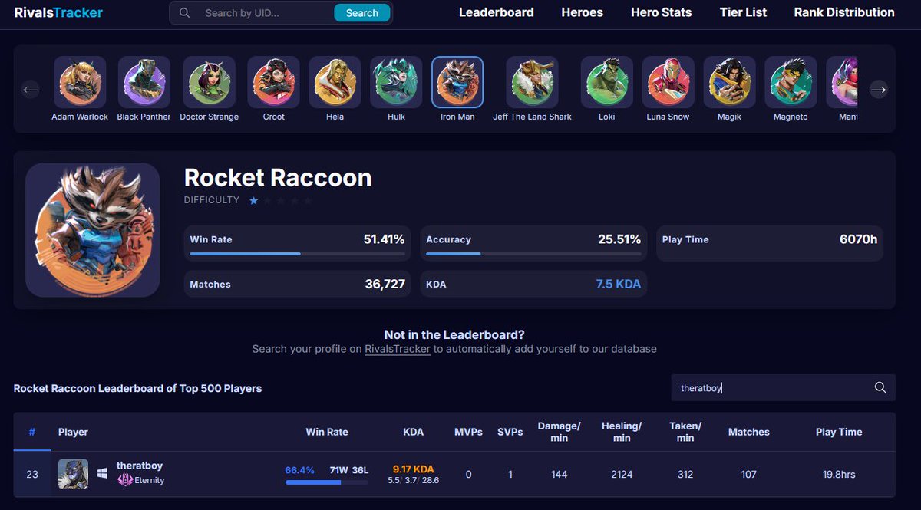Viewport: 921px width, 510px height.
Task: Pick the Groot hero icon
Action: click(273, 82)
